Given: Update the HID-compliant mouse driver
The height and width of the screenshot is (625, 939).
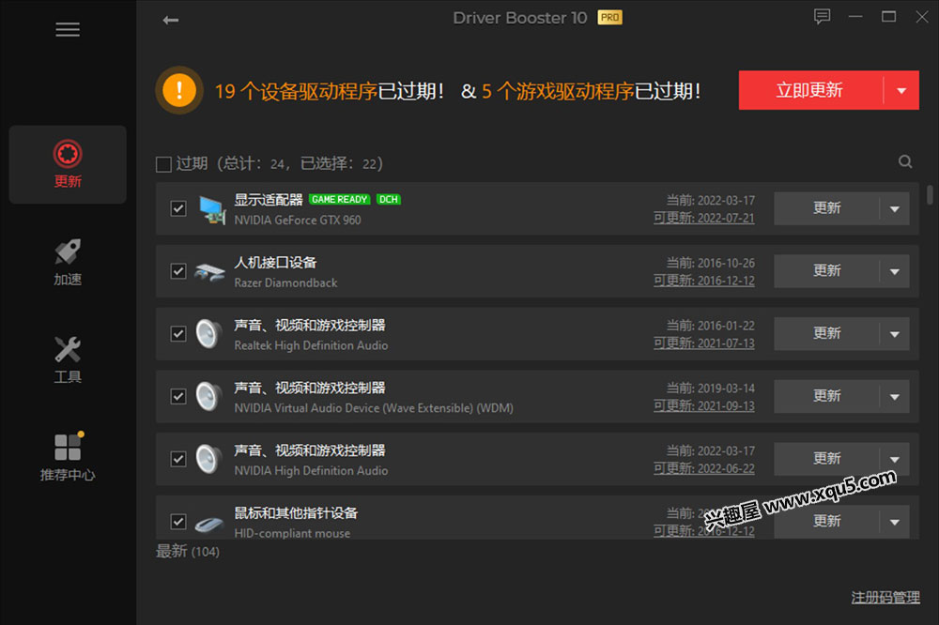Looking at the screenshot, I should (826, 522).
